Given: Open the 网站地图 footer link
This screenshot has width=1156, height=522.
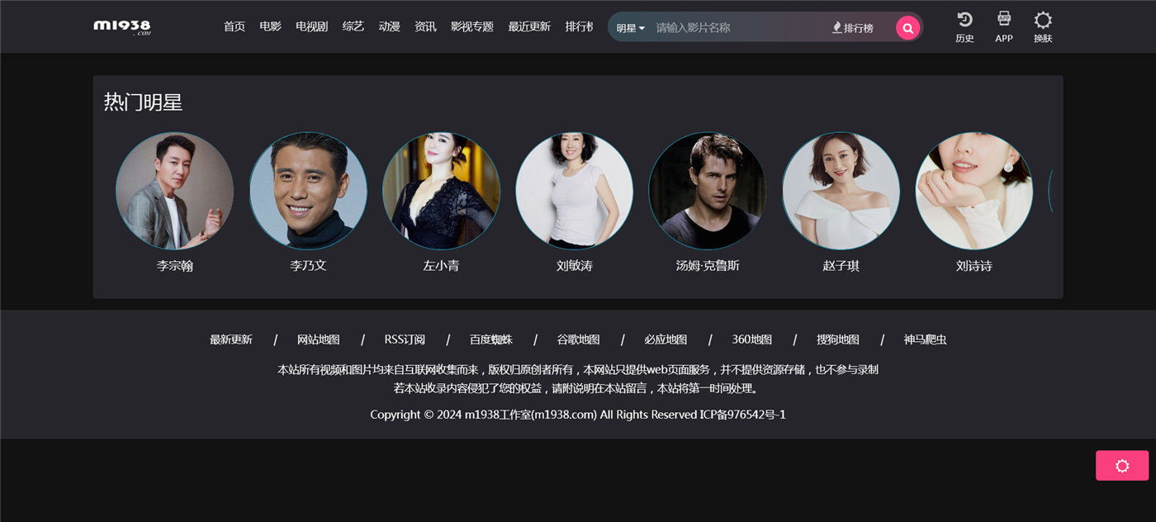Looking at the screenshot, I should [x=319, y=339].
